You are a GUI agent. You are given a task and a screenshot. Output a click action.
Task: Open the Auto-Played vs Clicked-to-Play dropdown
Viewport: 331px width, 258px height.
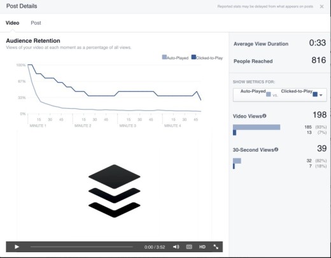click(x=279, y=95)
